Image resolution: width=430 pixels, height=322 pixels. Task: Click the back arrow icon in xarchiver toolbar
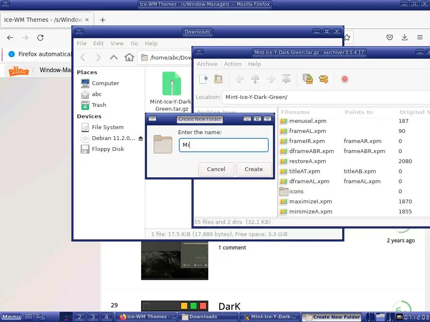[240, 79]
